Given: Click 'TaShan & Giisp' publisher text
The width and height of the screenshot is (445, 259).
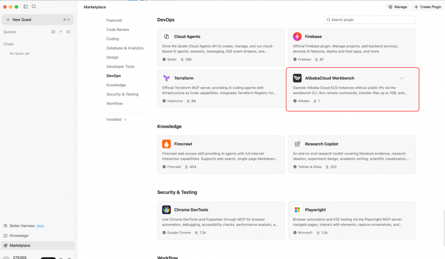Looking at the screenshot, I should tap(309, 167).
